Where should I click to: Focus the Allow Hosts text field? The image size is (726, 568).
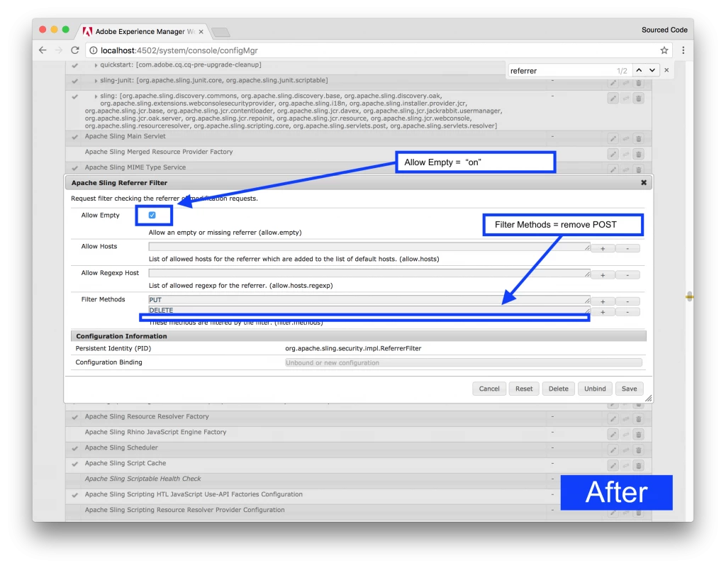tap(369, 247)
